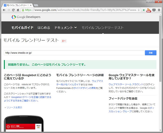Click the Pocket extension icon
The image size is (163, 133).
click(154, 10)
